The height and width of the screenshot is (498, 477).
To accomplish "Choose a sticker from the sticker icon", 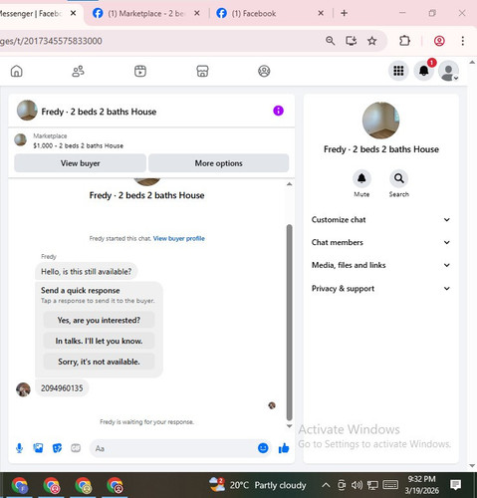I will point(57,448).
